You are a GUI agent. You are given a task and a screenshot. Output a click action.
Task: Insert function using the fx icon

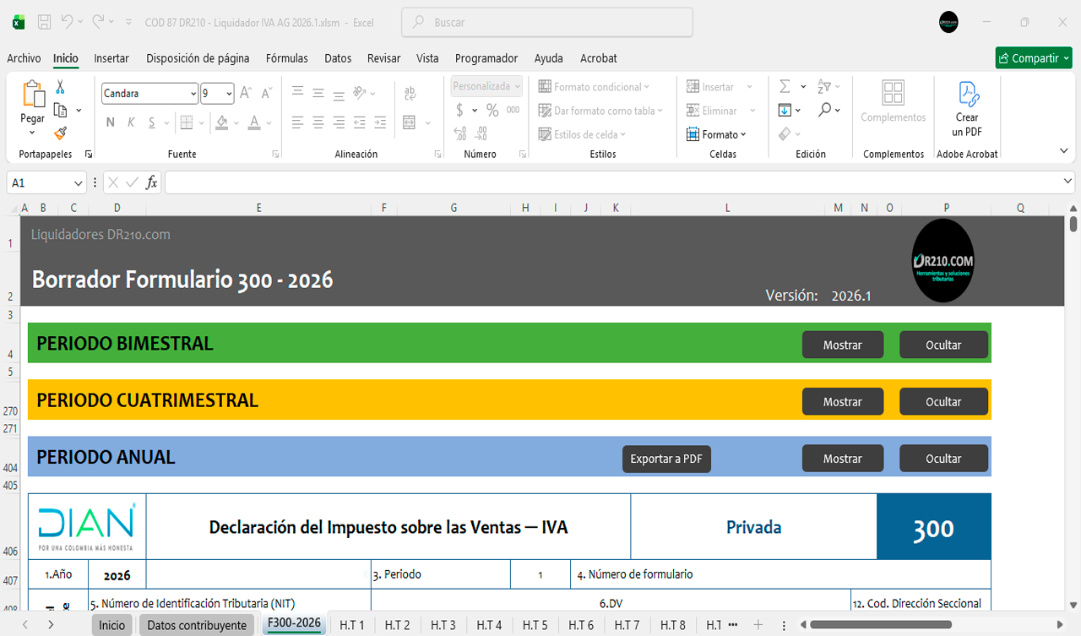[151, 182]
